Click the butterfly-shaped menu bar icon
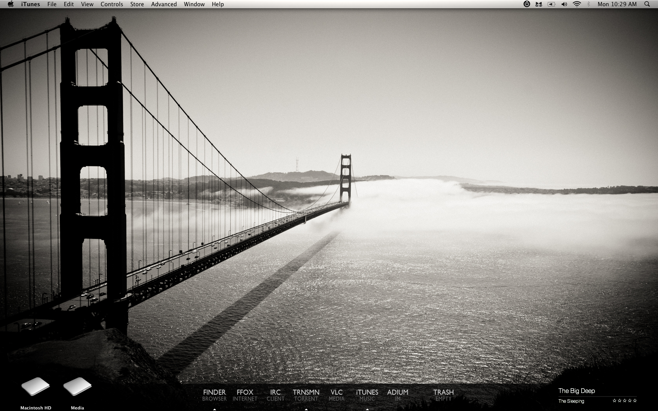Viewport: 658px width, 411px height. (539, 4)
